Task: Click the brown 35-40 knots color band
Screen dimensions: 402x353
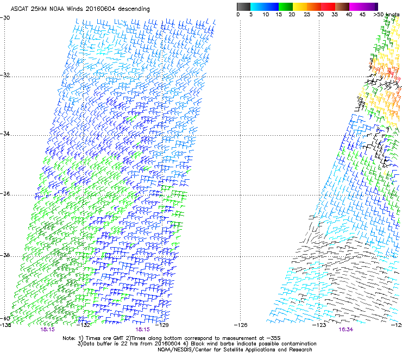Action: (342, 7)
